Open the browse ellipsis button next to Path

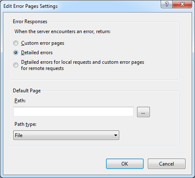tap(143, 112)
